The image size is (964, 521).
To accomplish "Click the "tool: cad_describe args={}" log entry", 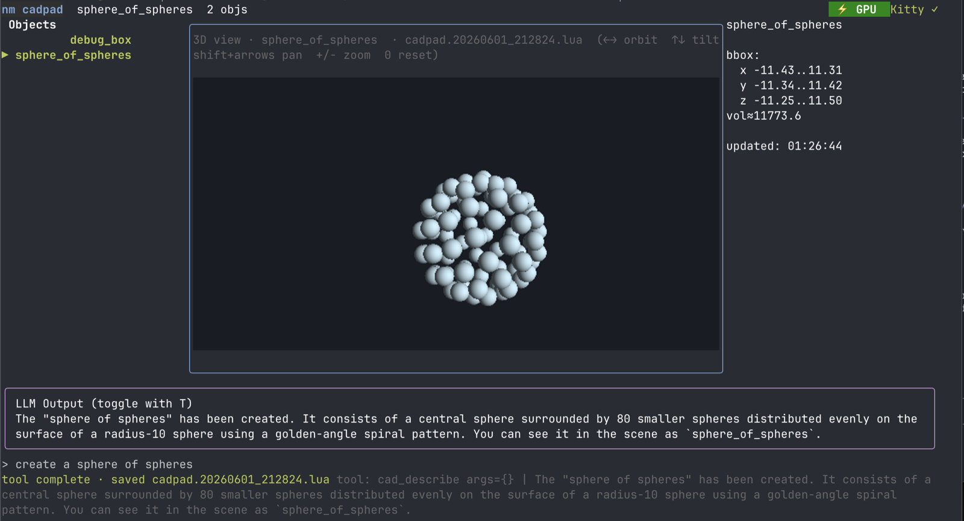I will click(425, 479).
